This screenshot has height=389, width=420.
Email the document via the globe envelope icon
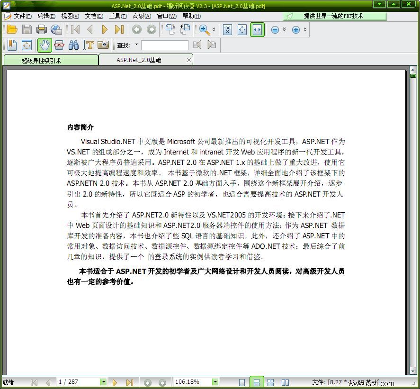point(56,29)
